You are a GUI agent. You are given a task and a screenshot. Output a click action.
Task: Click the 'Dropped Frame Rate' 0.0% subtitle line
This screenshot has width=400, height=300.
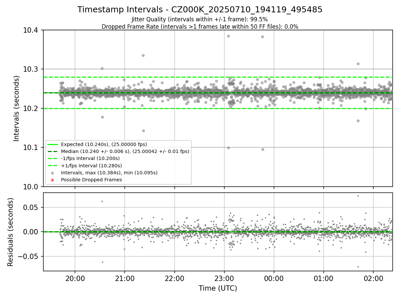click(200, 27)
